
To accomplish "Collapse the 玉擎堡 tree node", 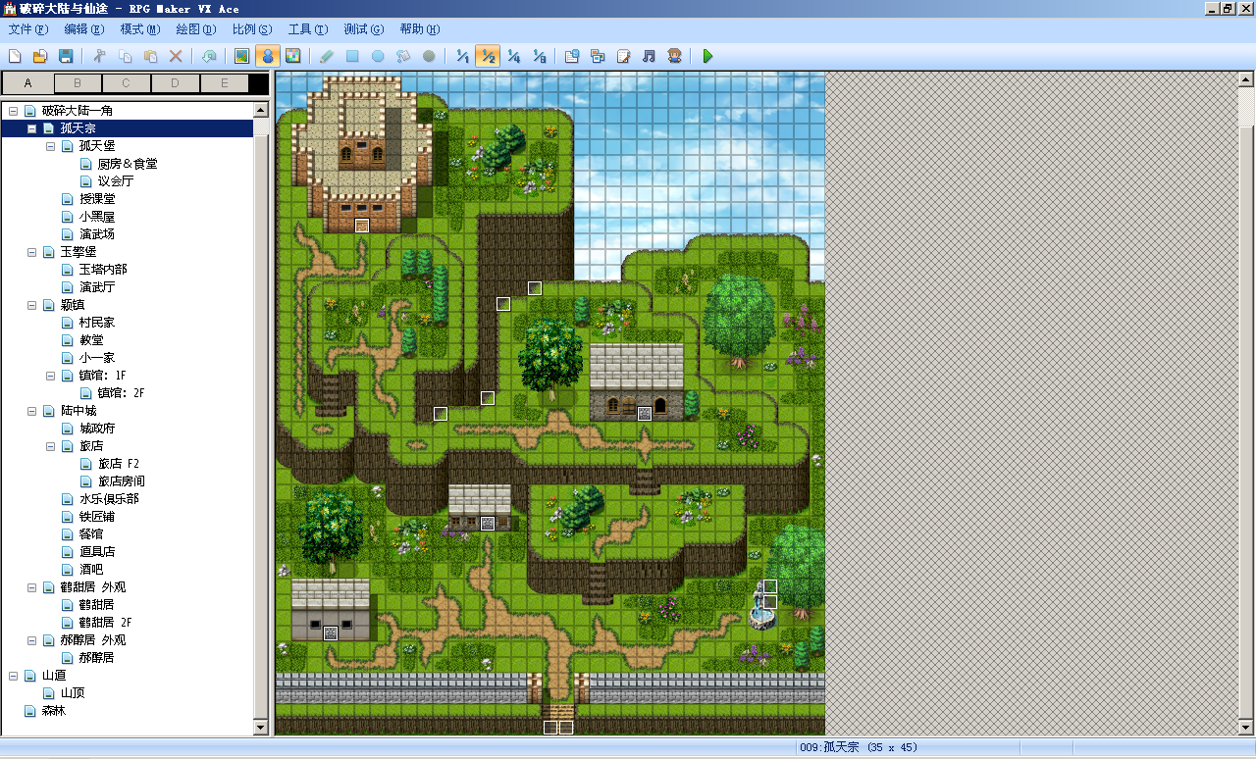I will [x=31, y=252].
